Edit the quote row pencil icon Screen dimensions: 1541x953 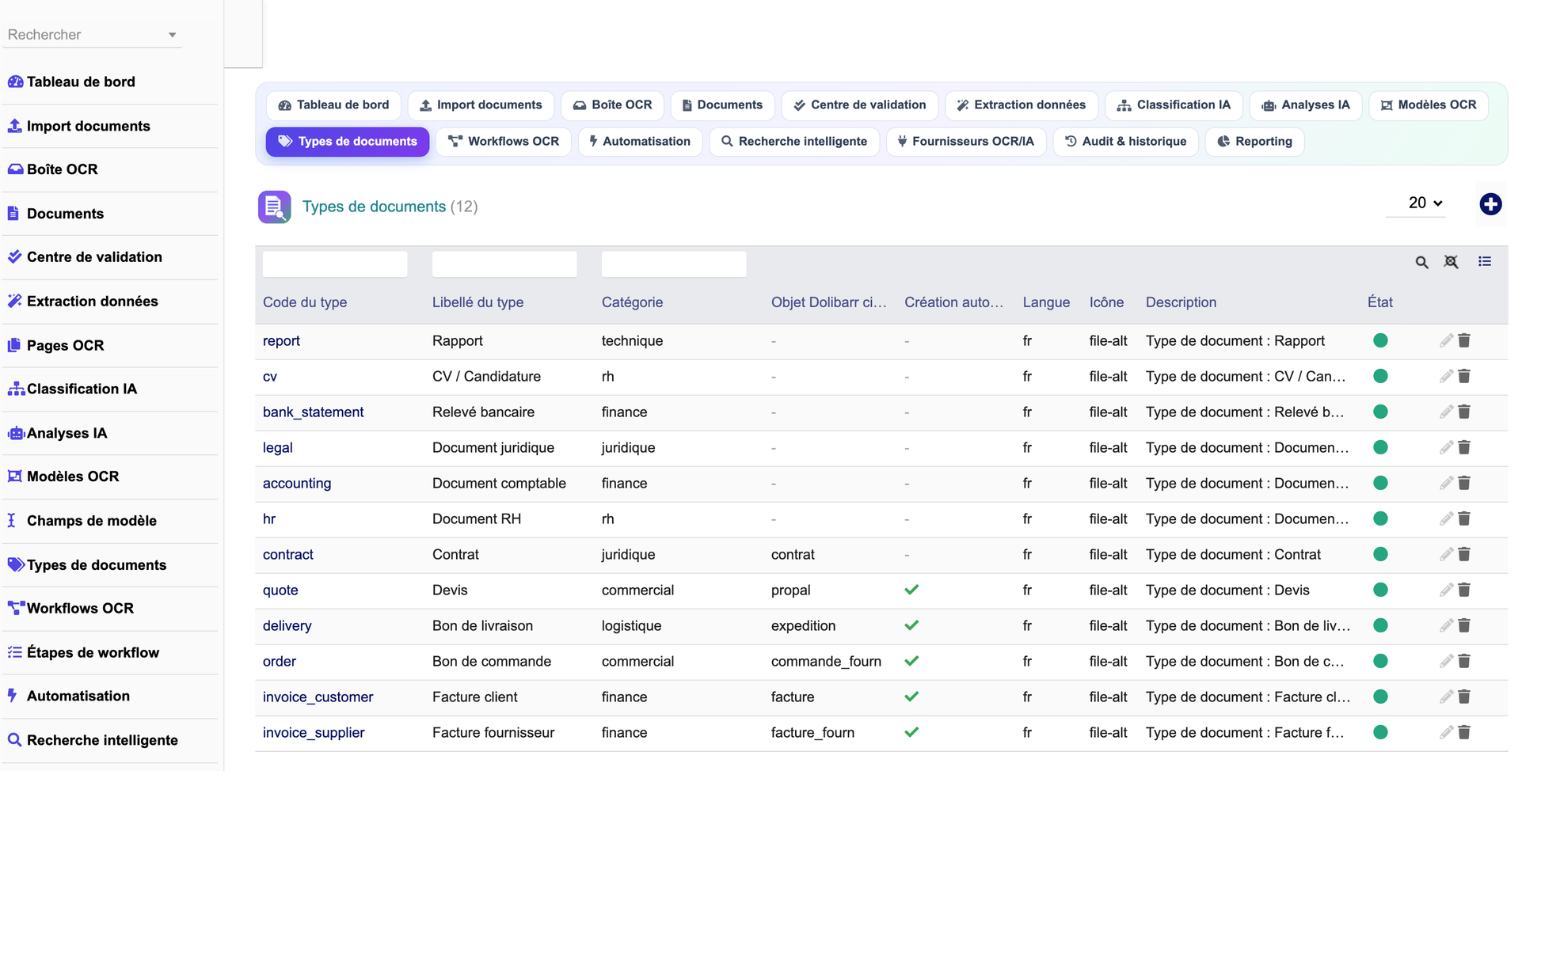1446,590
